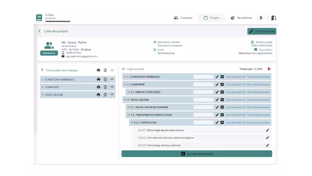Viewport: 312px width, 176px height.
Task: Add line to 3.2.1 : Demolition
Action: coord(222,122)
